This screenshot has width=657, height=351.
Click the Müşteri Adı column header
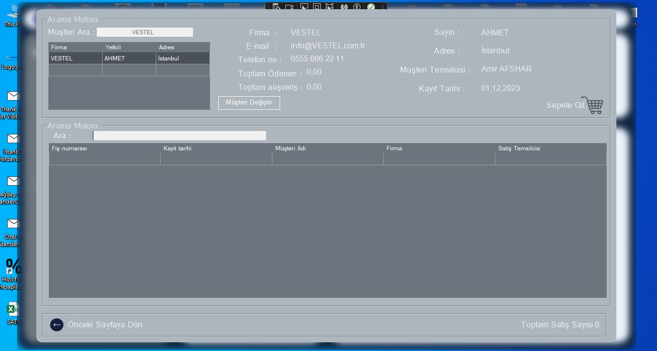point(328,148)
